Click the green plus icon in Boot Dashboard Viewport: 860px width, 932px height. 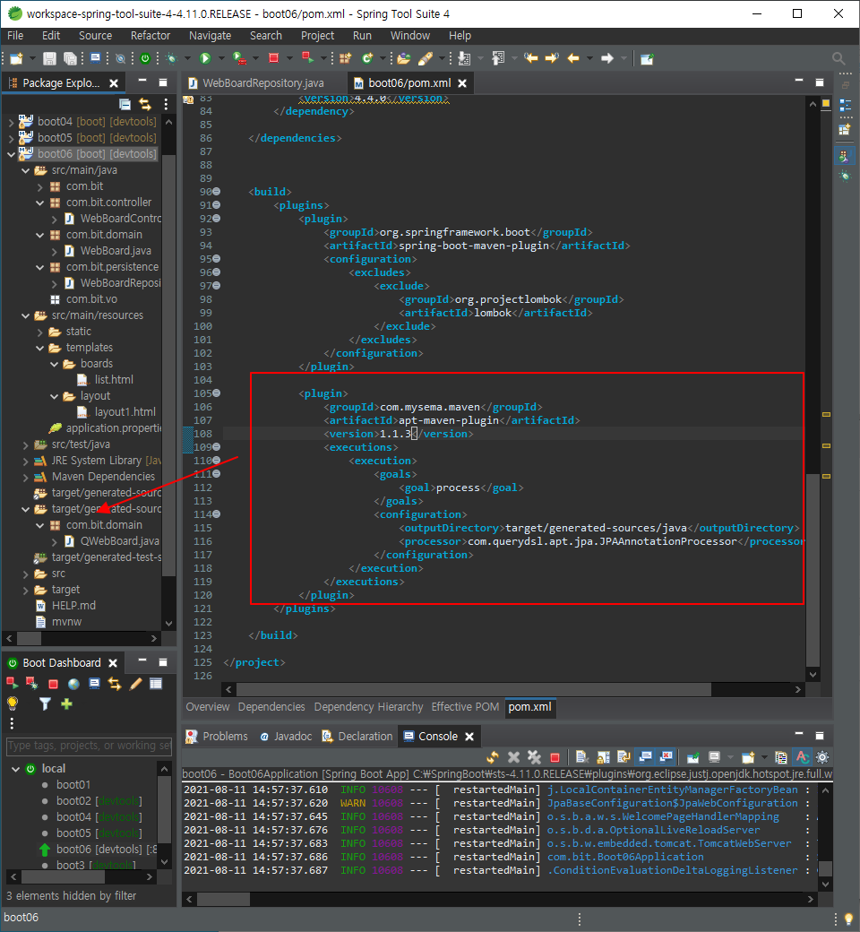click(x=66, y=703)
